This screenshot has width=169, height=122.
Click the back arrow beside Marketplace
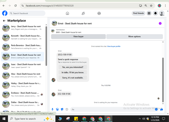tap(4, 21)
